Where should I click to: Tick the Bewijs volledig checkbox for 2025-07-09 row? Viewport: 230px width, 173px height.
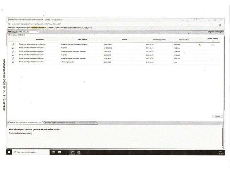212,45
